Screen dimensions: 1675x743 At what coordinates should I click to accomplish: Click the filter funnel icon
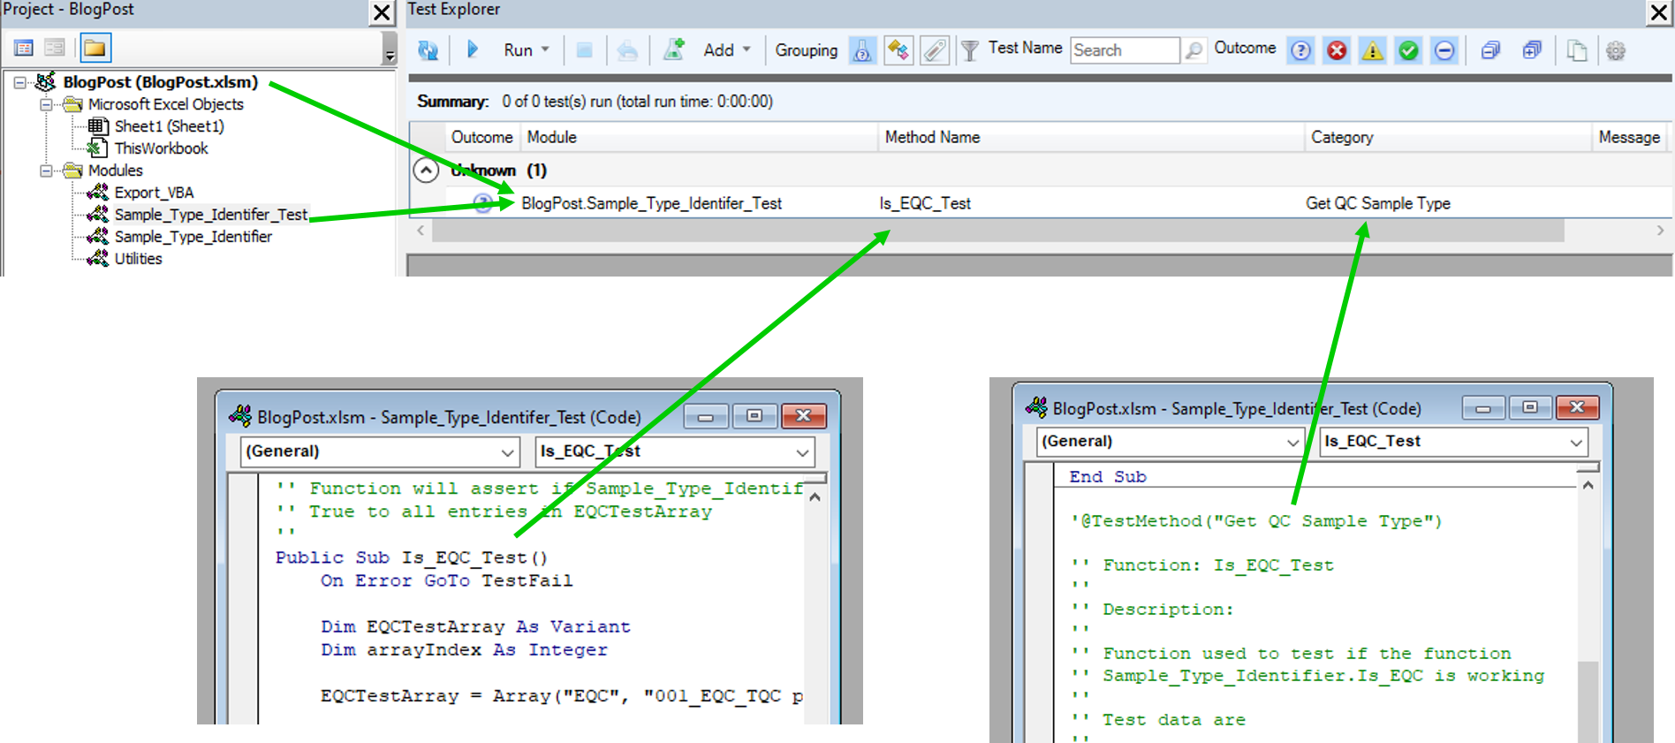click(x=969, y=50)
